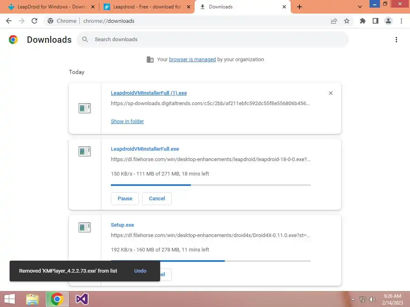
Task: Click the filehorse leapdroid-18-0-0.exe URL
Action: click(x=211, y=159)
